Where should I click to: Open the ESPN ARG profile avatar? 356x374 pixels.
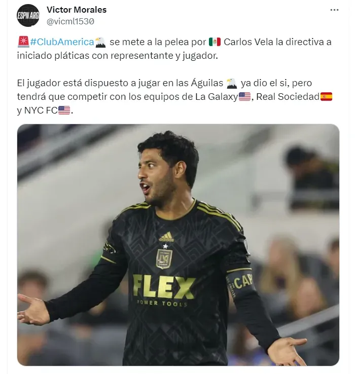[x=28, y=16]
